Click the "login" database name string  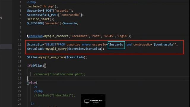[x=122, y=36]
